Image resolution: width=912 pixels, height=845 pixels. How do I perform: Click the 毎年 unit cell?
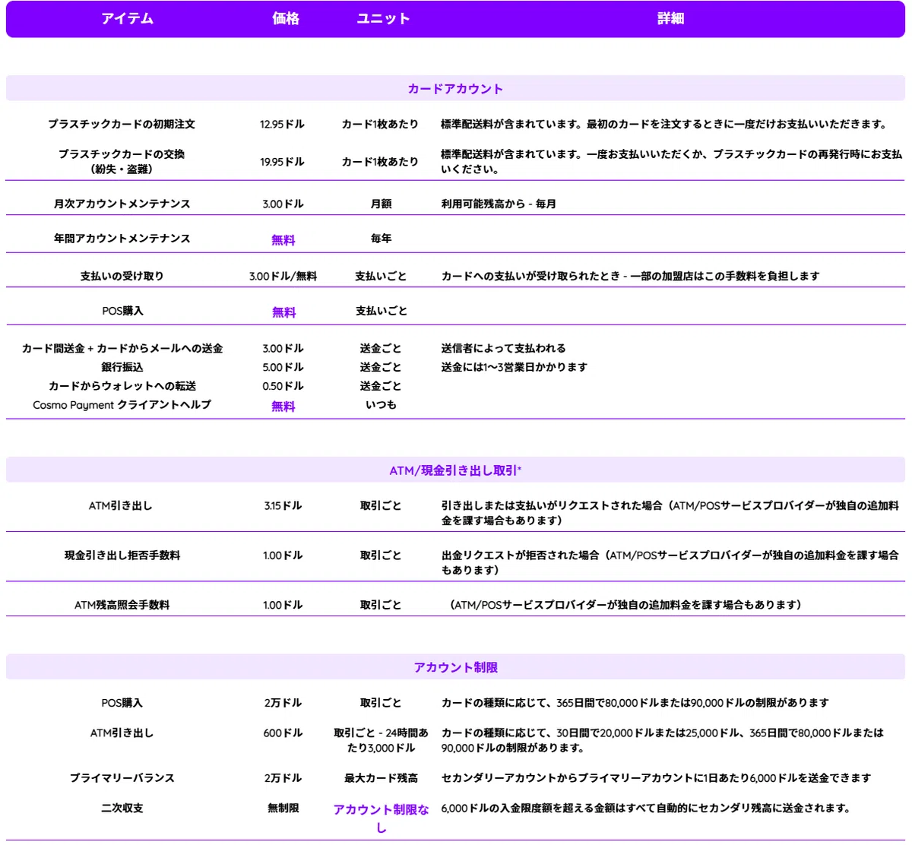381,238
